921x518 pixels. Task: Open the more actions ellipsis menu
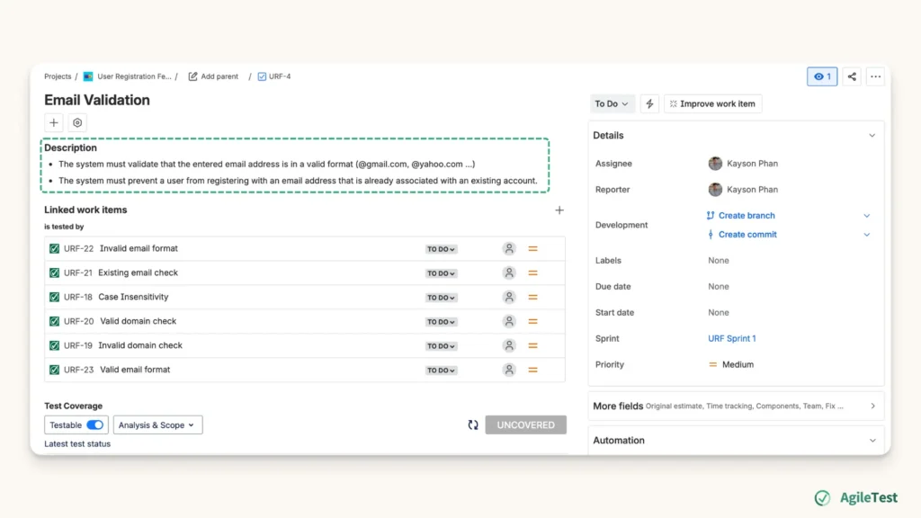coord(875,76)
